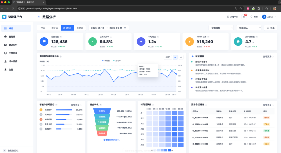Open the notification bell with badge
The image size is (281, 153).
click(244, 17)
